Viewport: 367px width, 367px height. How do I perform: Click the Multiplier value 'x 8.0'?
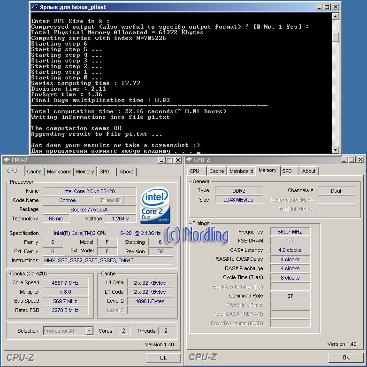pyautogui.click(x=65, y=292)
